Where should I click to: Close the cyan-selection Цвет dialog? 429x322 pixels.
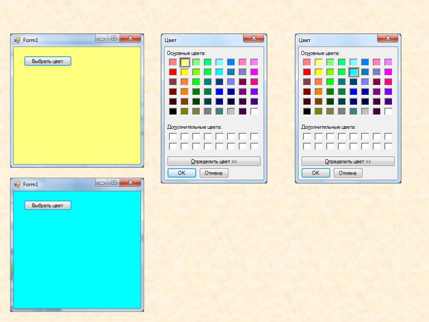(388, 38)
